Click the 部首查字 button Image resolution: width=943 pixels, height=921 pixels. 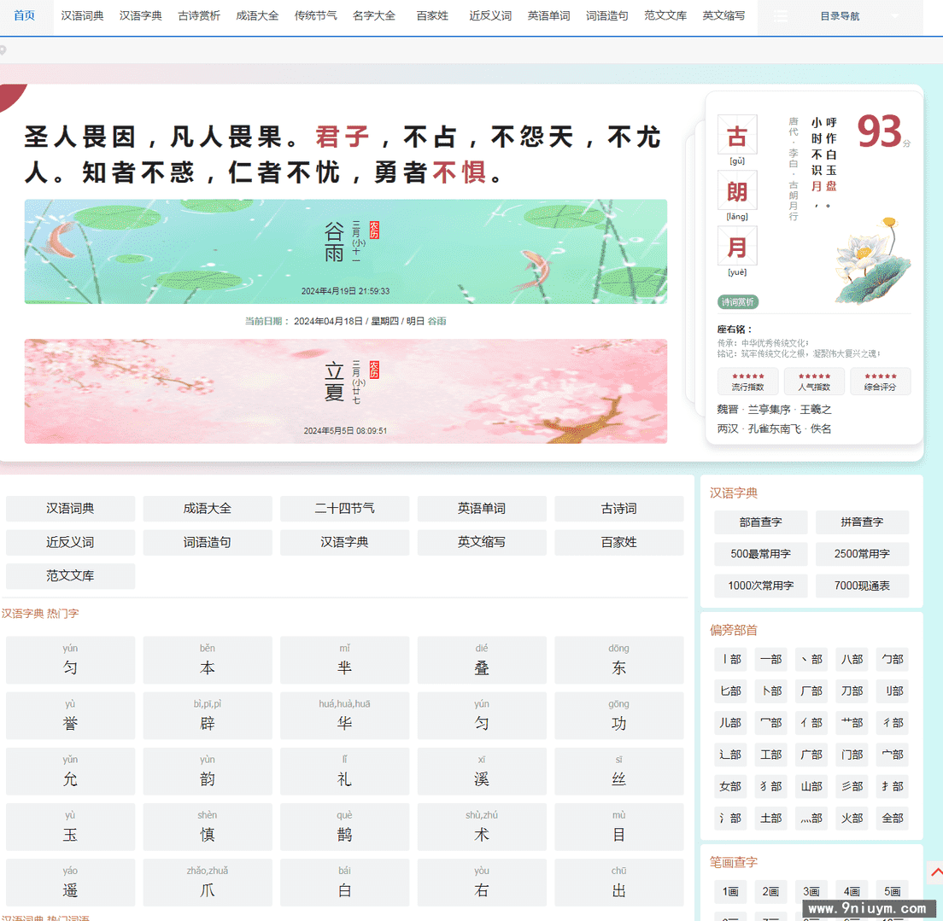pos(760,522)
